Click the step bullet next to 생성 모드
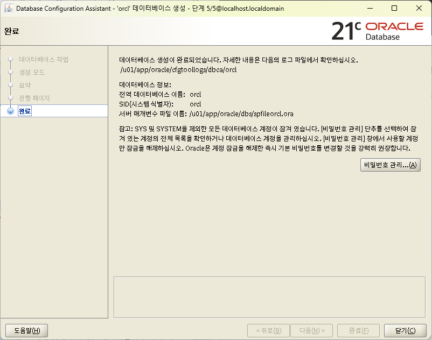Image resolution: width=432 pixels, height=340 pixels. 10,72
